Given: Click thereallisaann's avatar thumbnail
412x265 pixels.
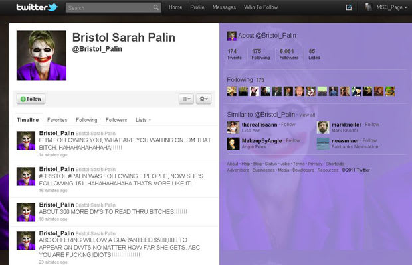Looking at the screenshot, I should click(x=233, y=127).
